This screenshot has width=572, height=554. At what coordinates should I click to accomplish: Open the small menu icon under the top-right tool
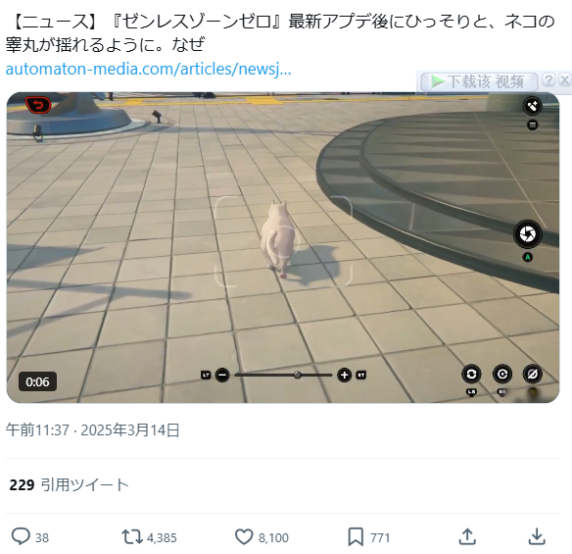click(533, 126)
